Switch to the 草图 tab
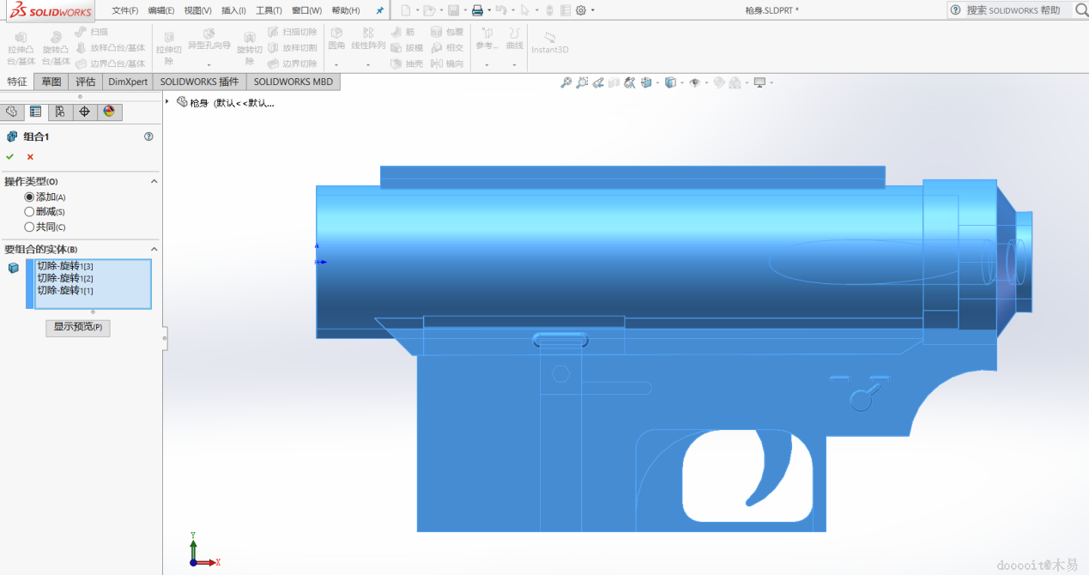 point(51,82)
